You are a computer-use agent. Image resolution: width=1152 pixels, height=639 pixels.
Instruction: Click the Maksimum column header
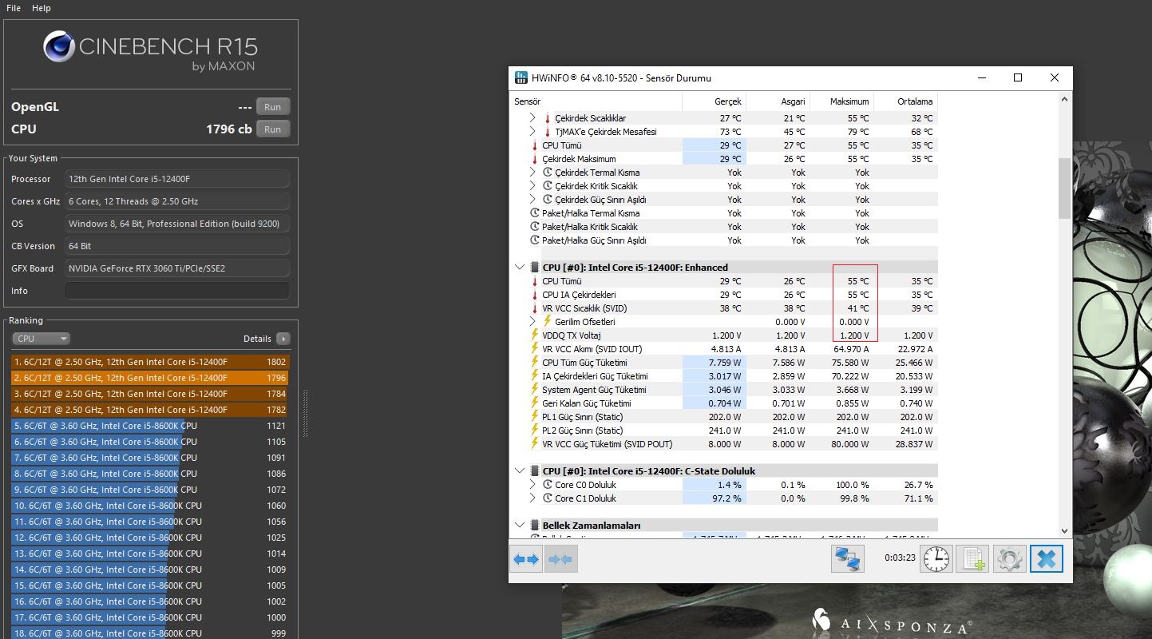[x=841, y=101]
